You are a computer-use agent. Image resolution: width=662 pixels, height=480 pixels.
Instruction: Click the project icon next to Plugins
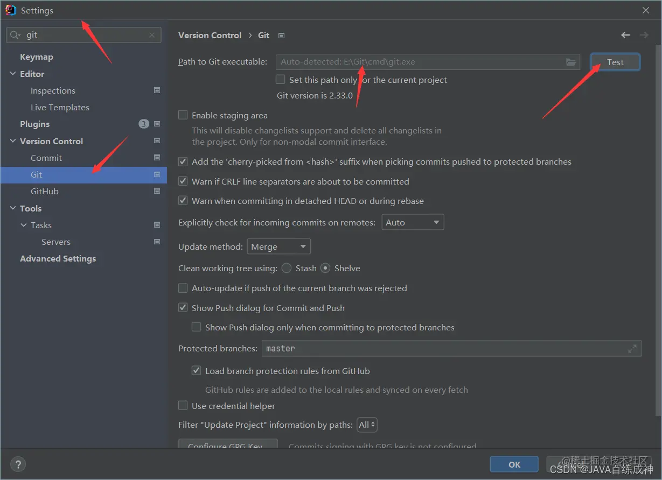[x=157, y=124]
